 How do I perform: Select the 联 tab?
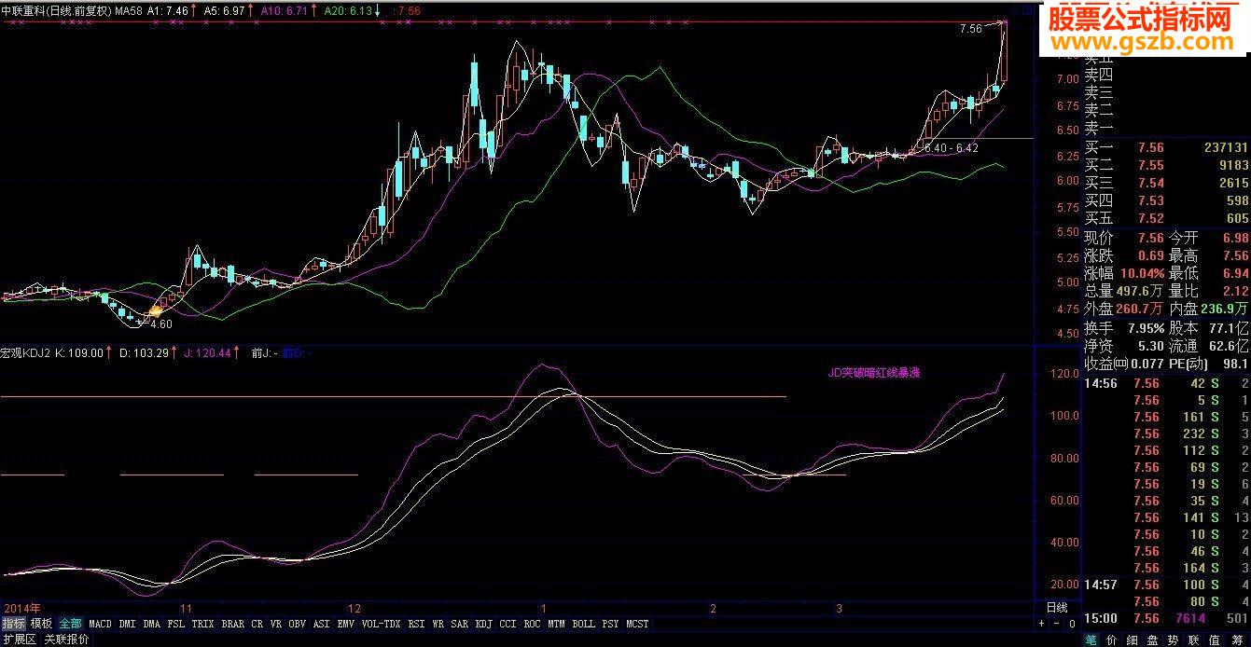click(x=1195, y=640)
